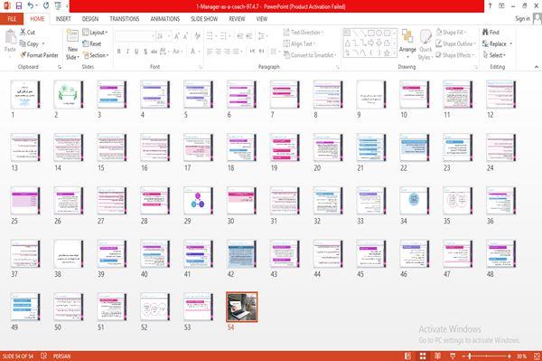The height and width of the screenshot is (361, 542).
Task: Open Quick Styles gallery
Action: [425, 45]
